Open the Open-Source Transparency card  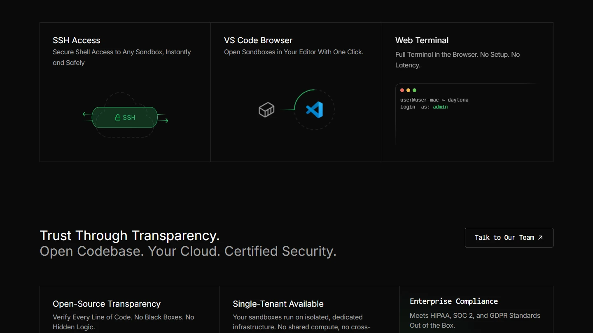[x=107, y=304]
